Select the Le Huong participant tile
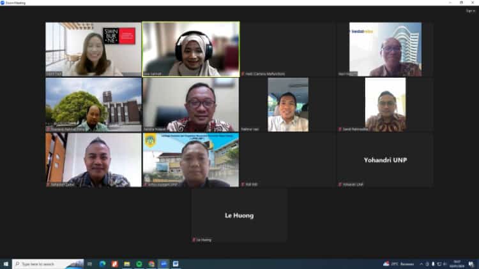The image size is (479, 269). (x=240, y=215)
